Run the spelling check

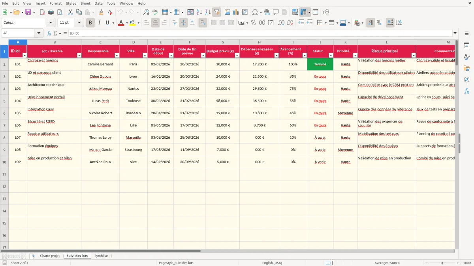click(x=155, y=12)
